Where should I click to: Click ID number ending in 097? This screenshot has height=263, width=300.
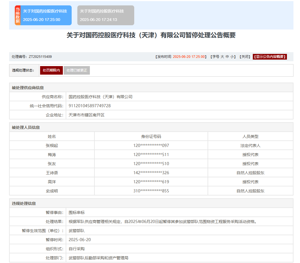tap(151, 146)
